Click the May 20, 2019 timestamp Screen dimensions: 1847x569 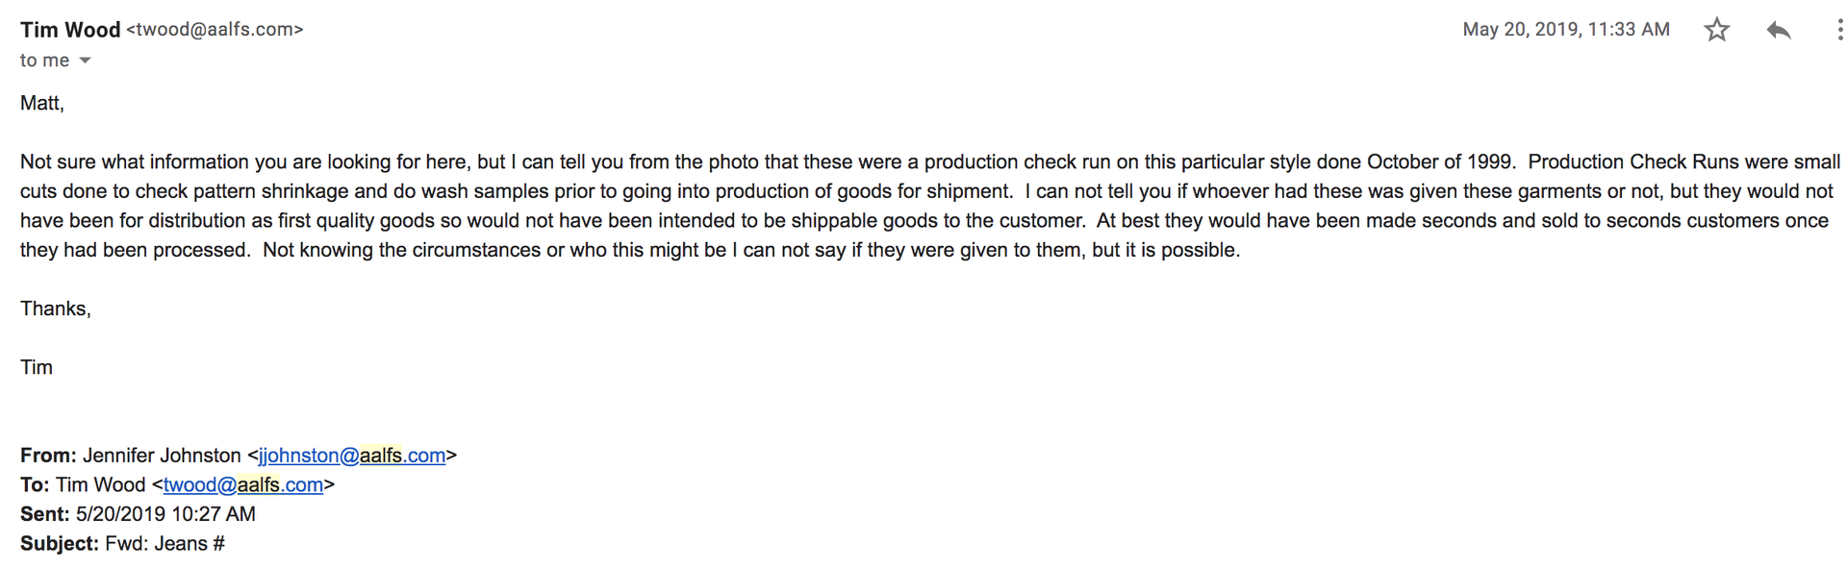coord(1565,30)
